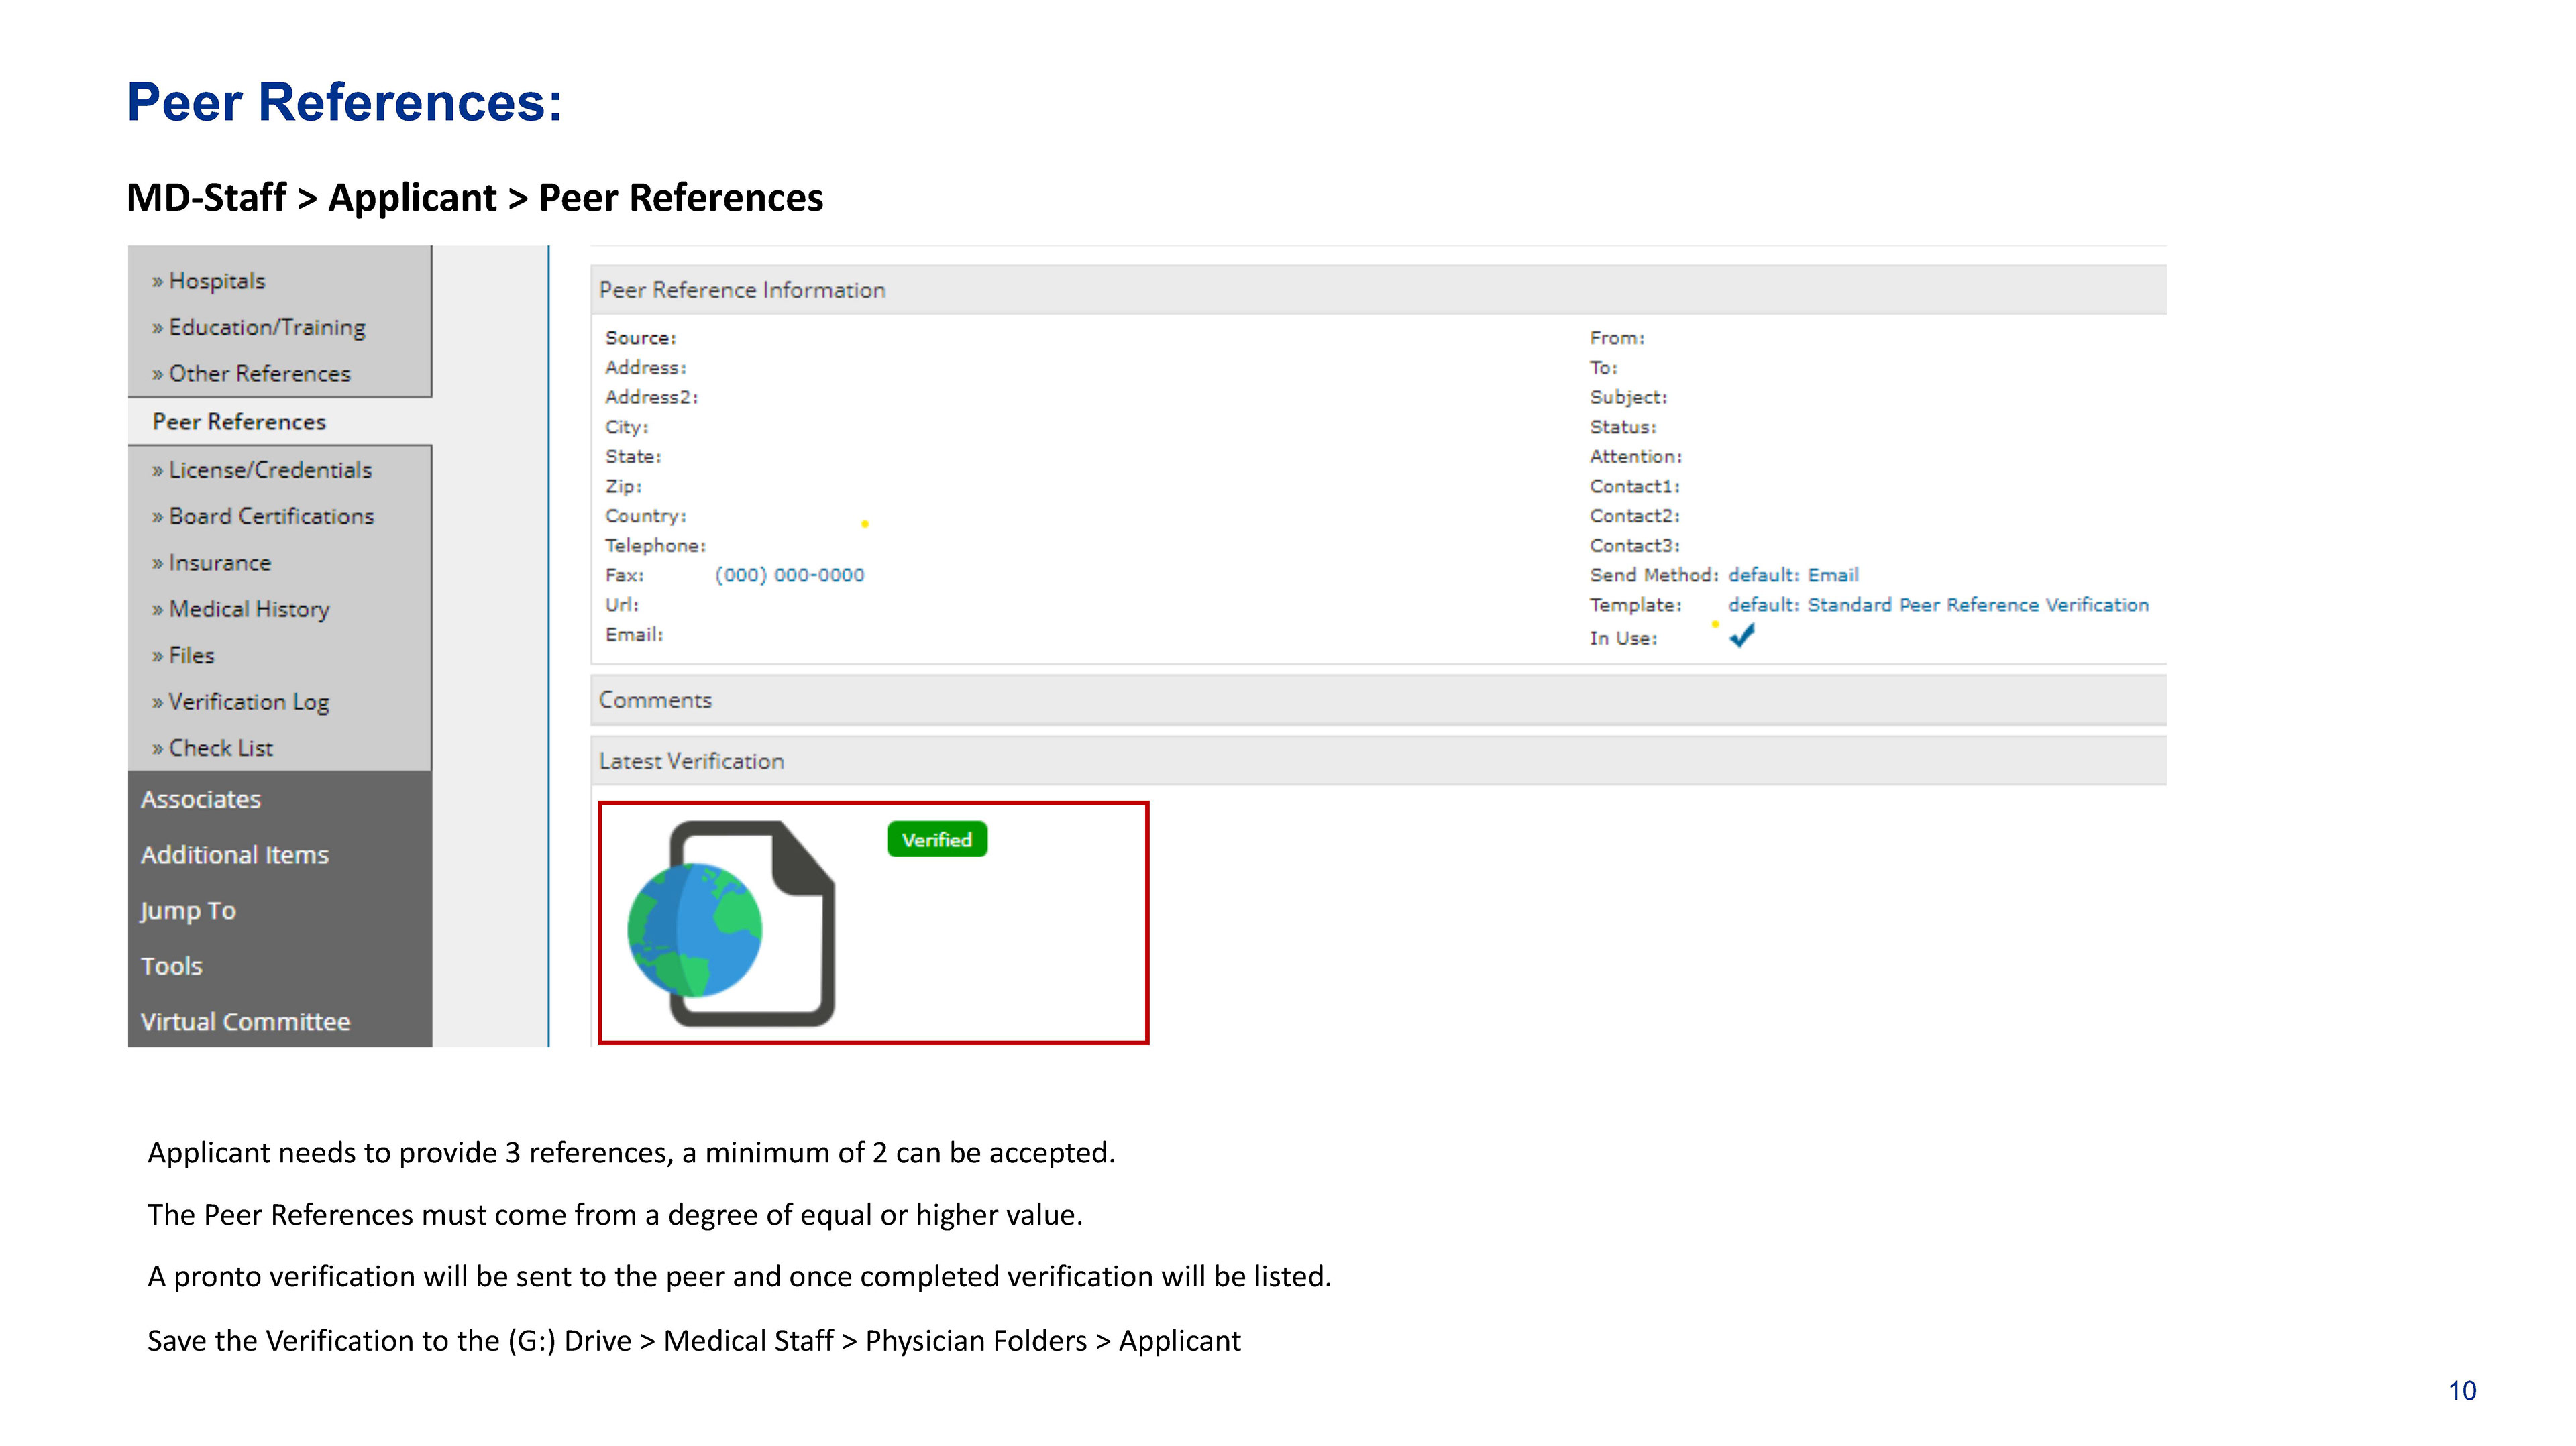Viewport: 2576px width, 1446px height.
Task: Expand the Jump To menu
Action: [x=188, y=911]
